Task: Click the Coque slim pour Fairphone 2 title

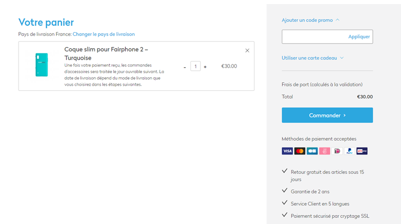Action: (106, 54)
